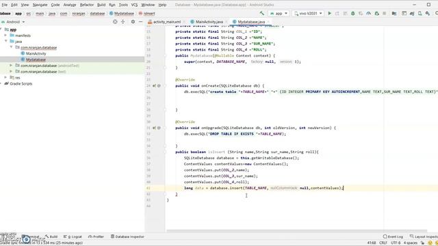The width and height of the screenshot is (438, 246).
Task: Open the Navigate menu
Action: pyautogui.click(x=40, y=5)
